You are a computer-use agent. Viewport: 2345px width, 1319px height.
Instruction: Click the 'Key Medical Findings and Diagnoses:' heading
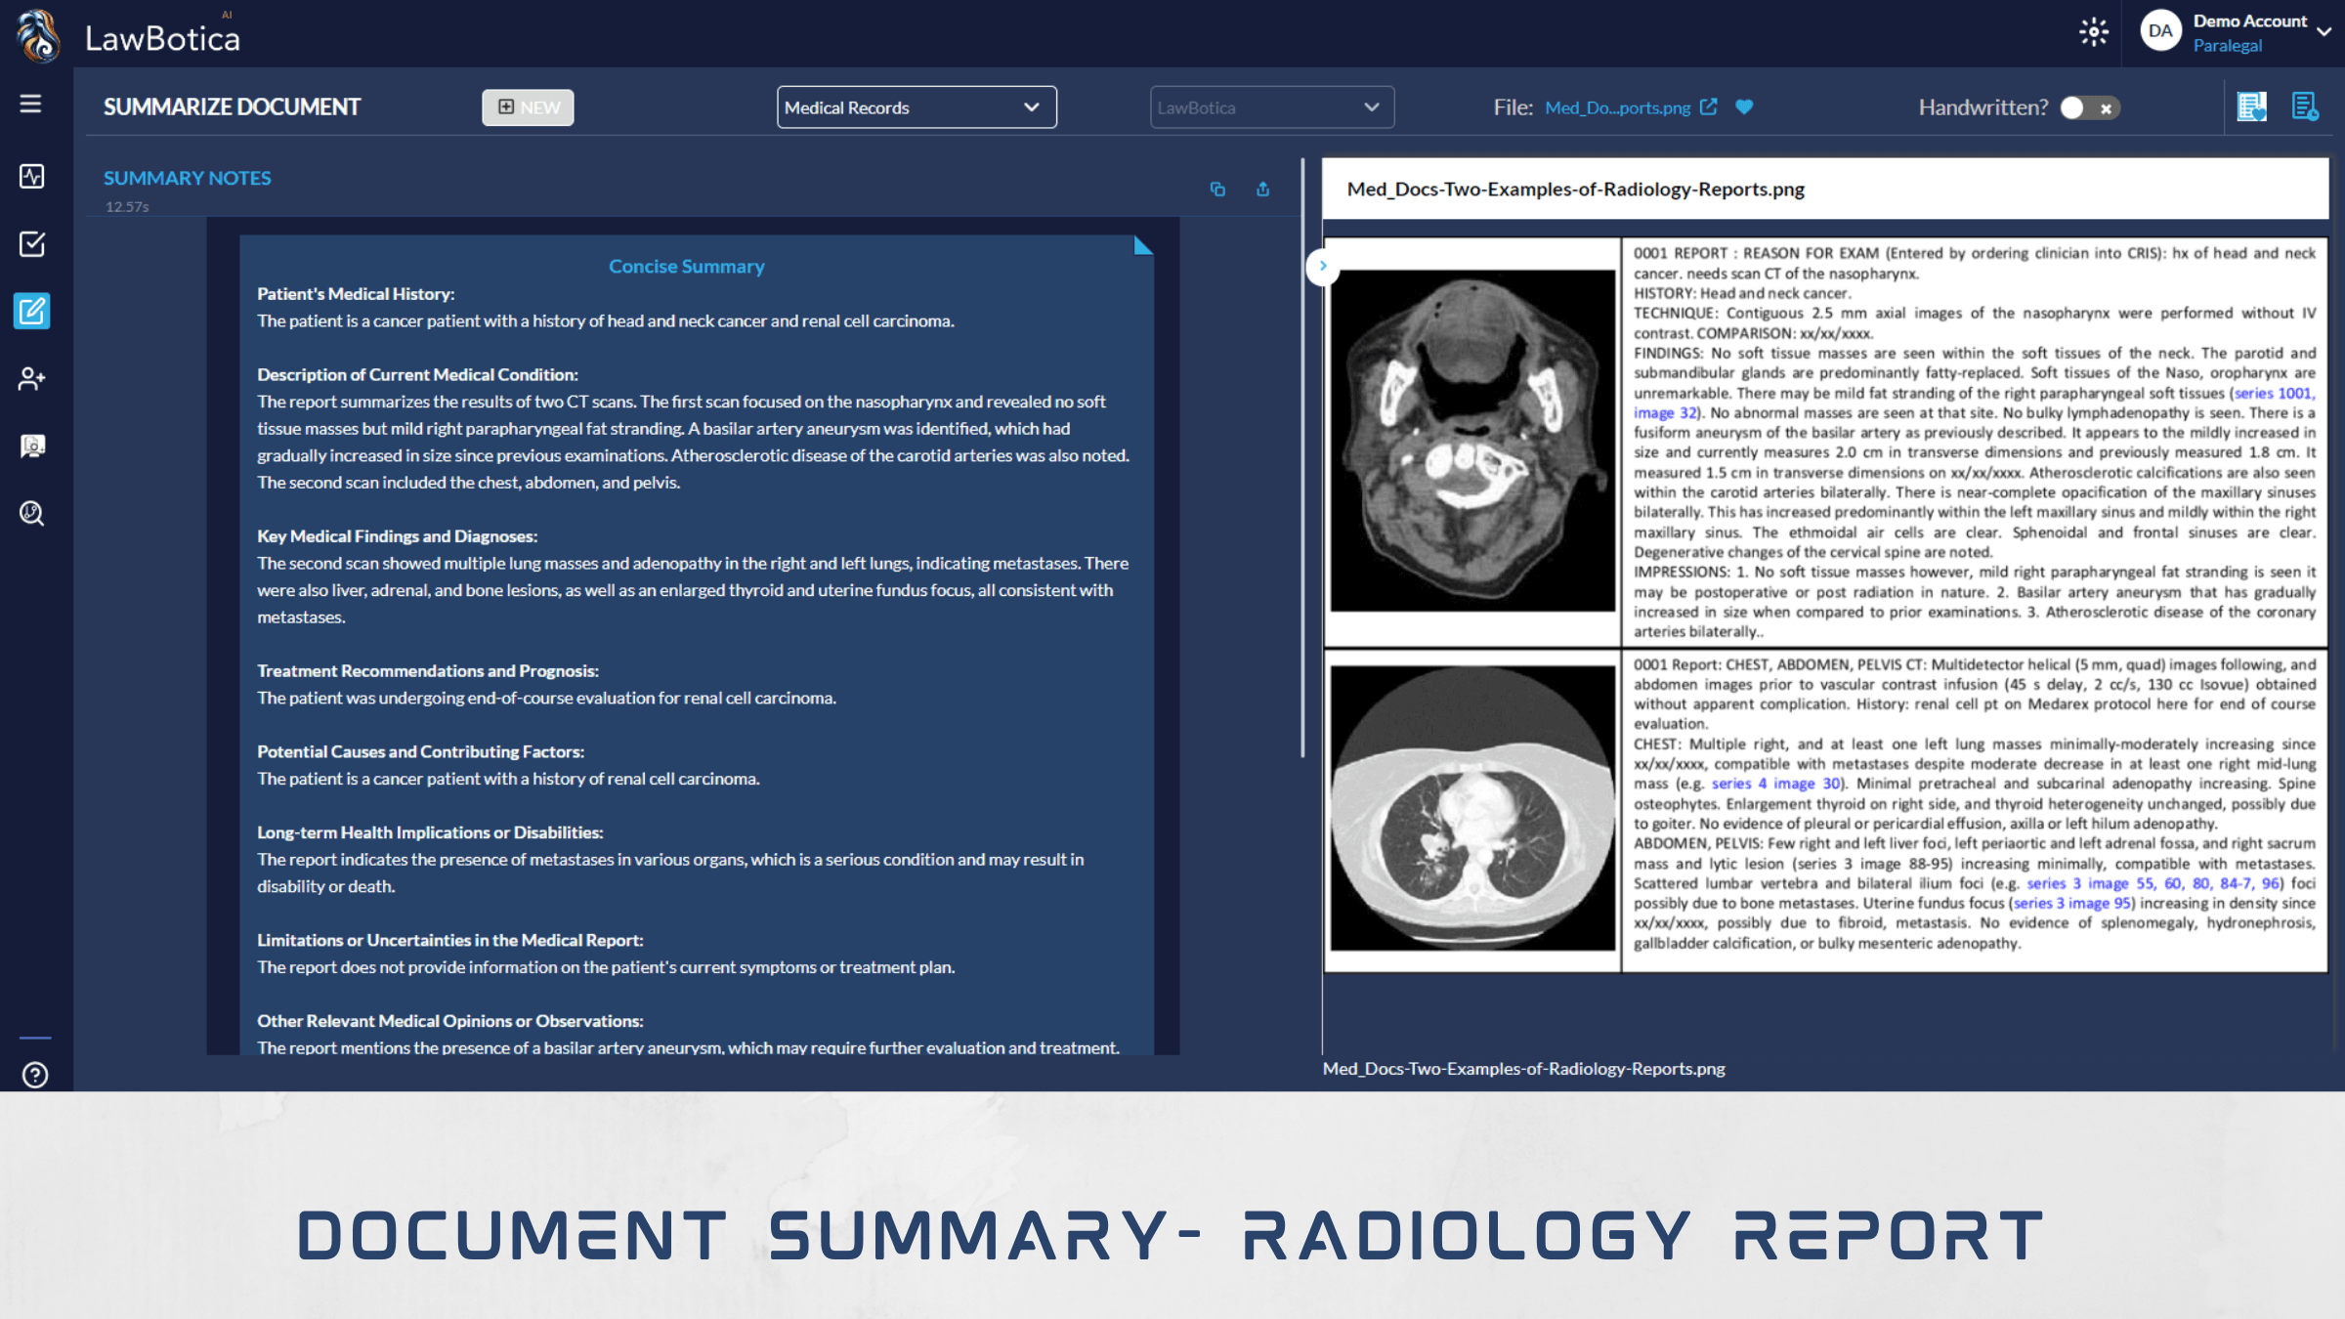[x=398, y=536]
